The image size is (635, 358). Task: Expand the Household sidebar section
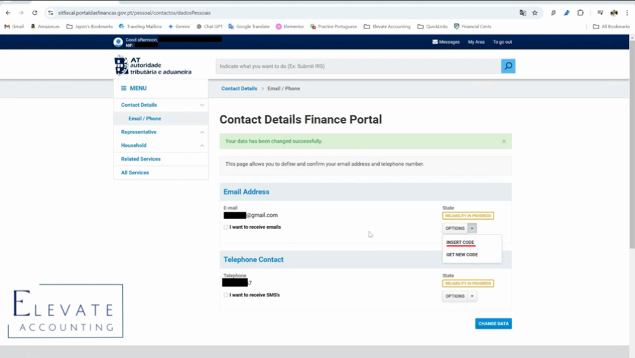point(202,146)
